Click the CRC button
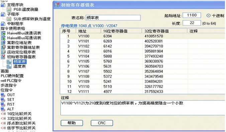226x132 pixels. pyautogui.click(x=102, y=123)
